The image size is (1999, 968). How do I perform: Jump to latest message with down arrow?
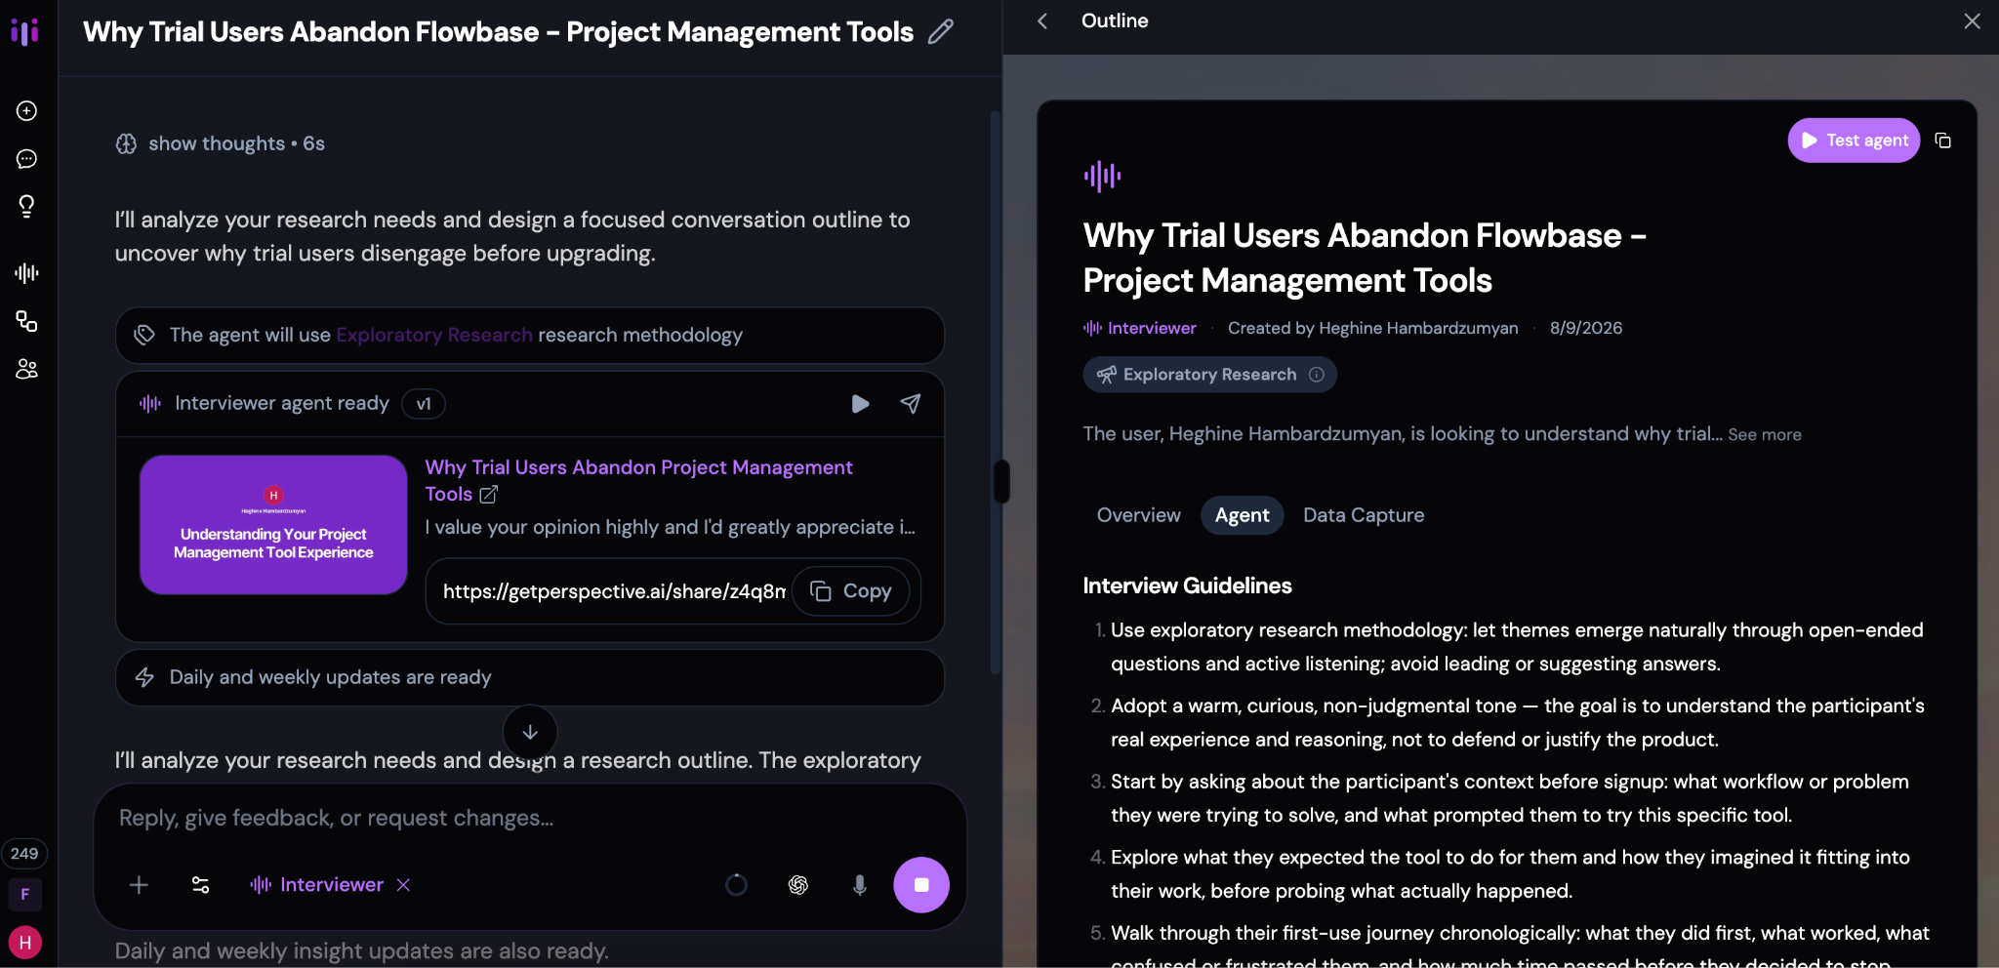coord(530,732)
